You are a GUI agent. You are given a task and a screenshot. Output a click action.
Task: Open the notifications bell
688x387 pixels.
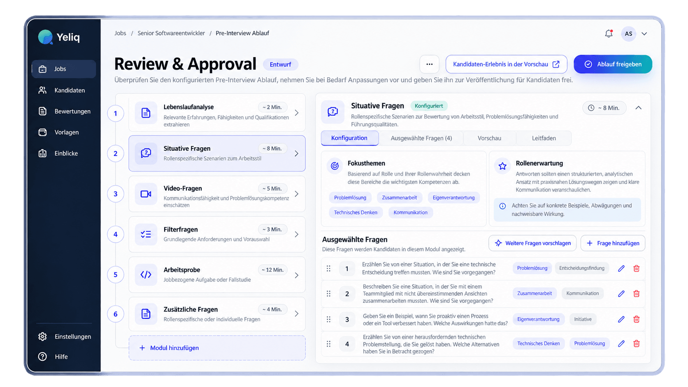tap(609, 34)
